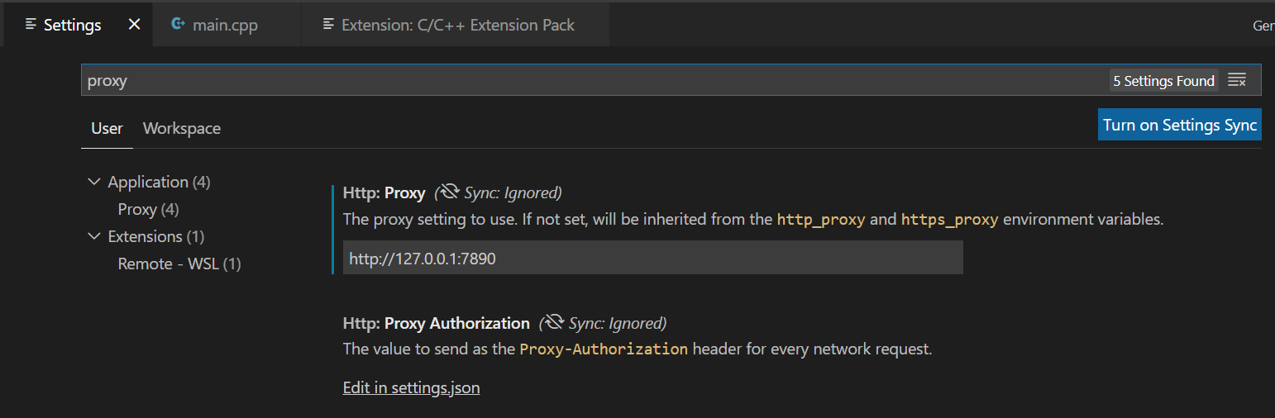Click the clear settings search filter icon
The image size is (1275, 418).
pyautogui.click(x=1237, y=80)
